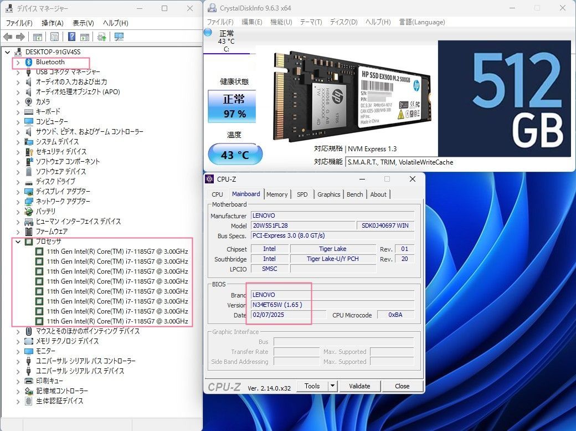Expand the Bluetooth category
Viewport: 576px width, 431px height.
point(18,62)
